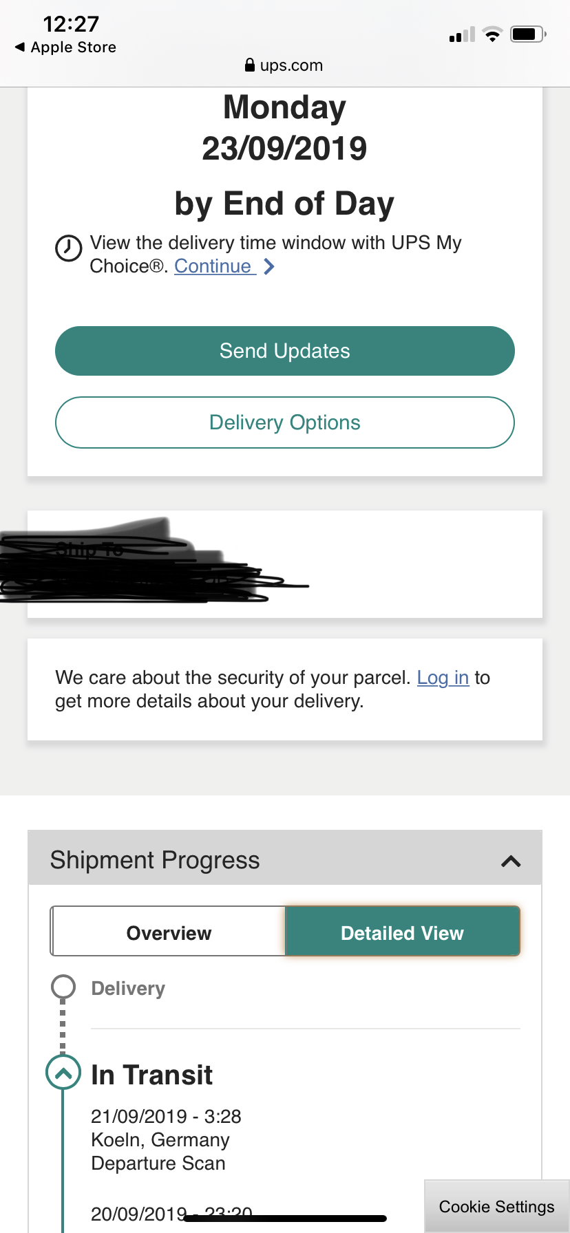Tap the battery status icon

point(528,34)
